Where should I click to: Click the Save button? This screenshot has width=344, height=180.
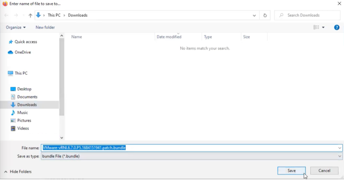[x=292, y=171]
